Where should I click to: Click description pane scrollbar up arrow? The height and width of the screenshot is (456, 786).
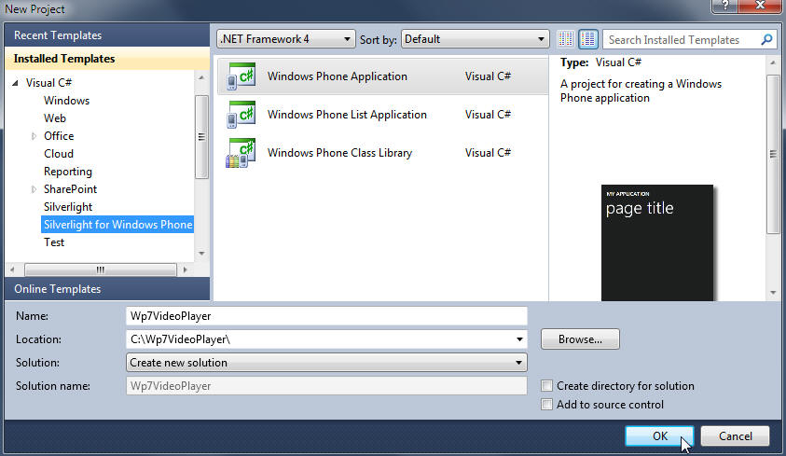click(773, 62)
